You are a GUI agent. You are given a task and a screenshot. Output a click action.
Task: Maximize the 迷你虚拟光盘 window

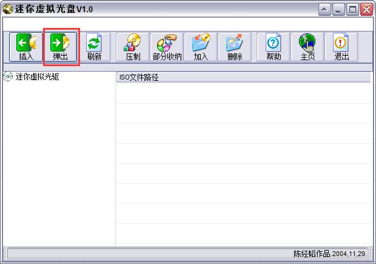pos(352,10)
